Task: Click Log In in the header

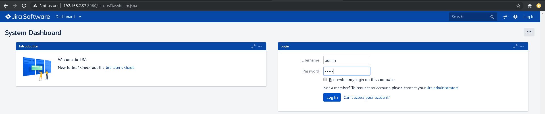Action: point(529,17)
